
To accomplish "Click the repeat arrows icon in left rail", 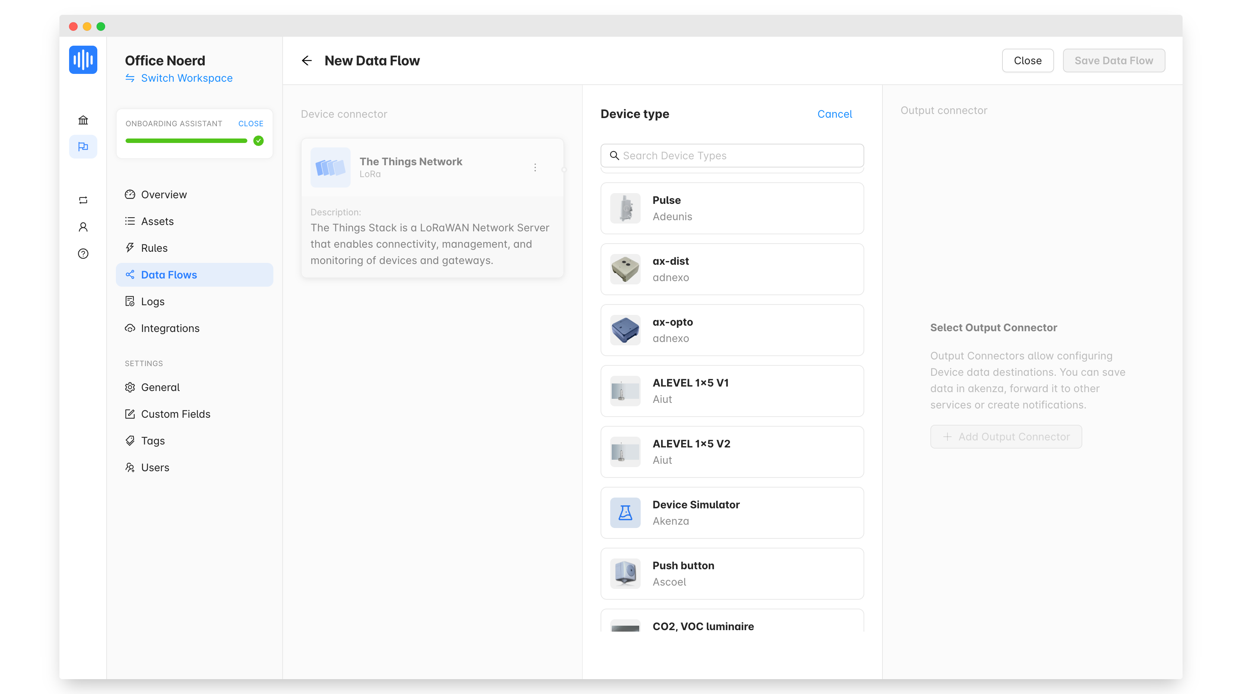I will tap(83, 200).
